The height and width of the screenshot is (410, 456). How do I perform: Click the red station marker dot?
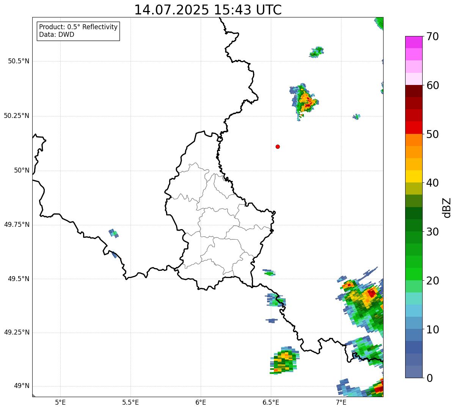(x=278, y=146)
